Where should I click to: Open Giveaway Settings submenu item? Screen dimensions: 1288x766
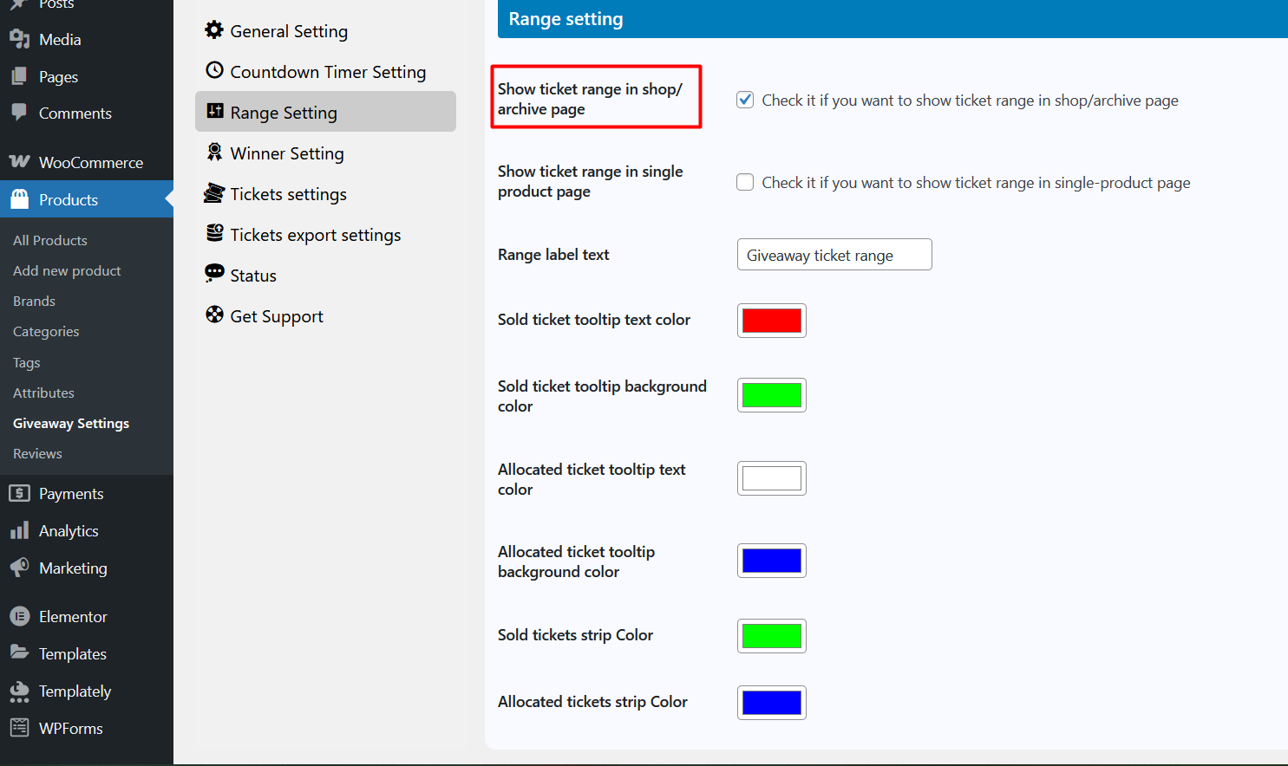[71, 423]
